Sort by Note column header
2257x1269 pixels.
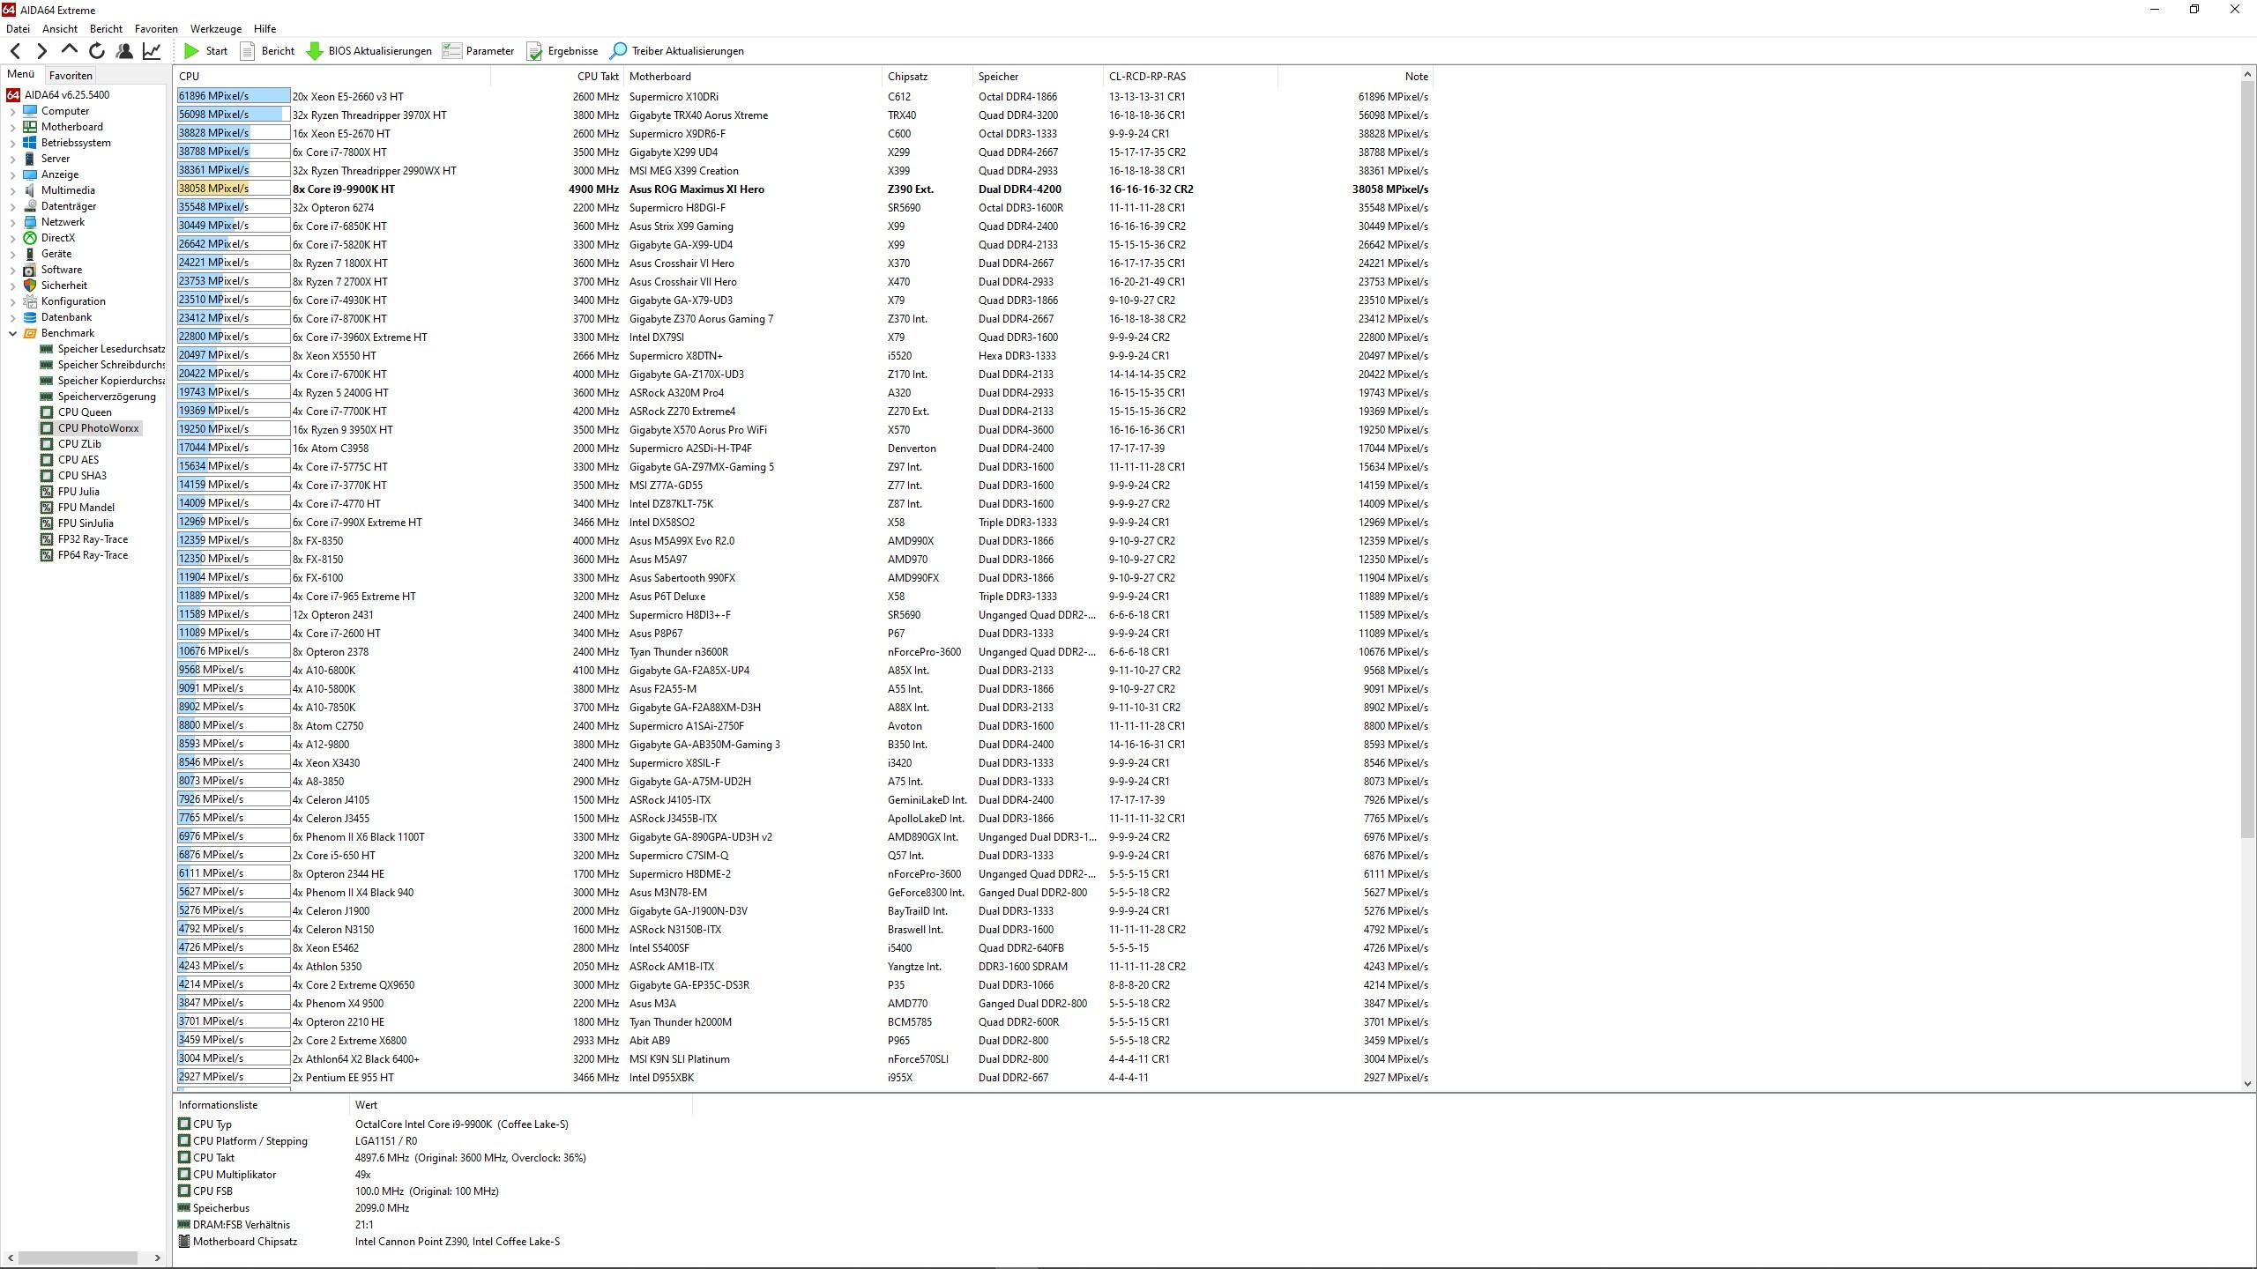click(x=1355, y=77)
